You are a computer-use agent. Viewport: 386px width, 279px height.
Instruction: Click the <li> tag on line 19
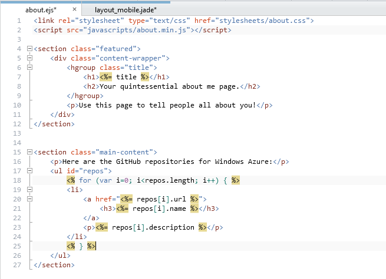tap(75, 190)
